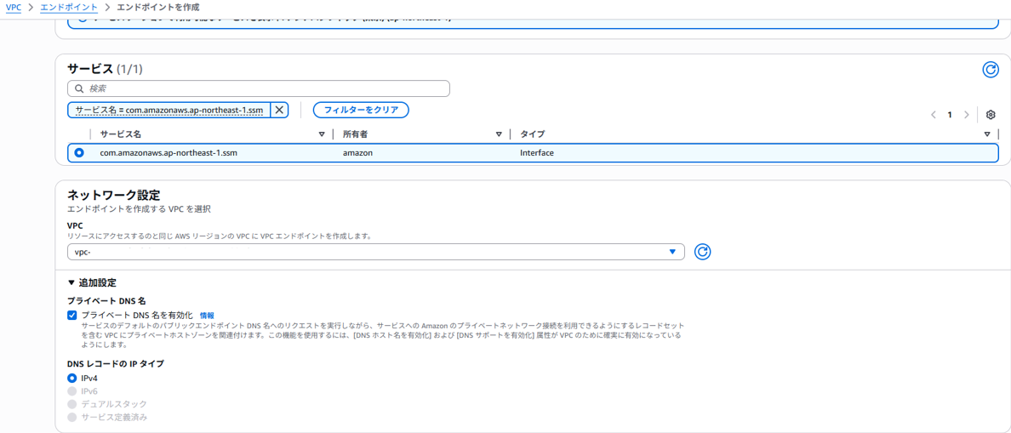The height and width of the screenshot is (433, 1011).
Task: Open the info link for private DNS
Action: (207, 315)
